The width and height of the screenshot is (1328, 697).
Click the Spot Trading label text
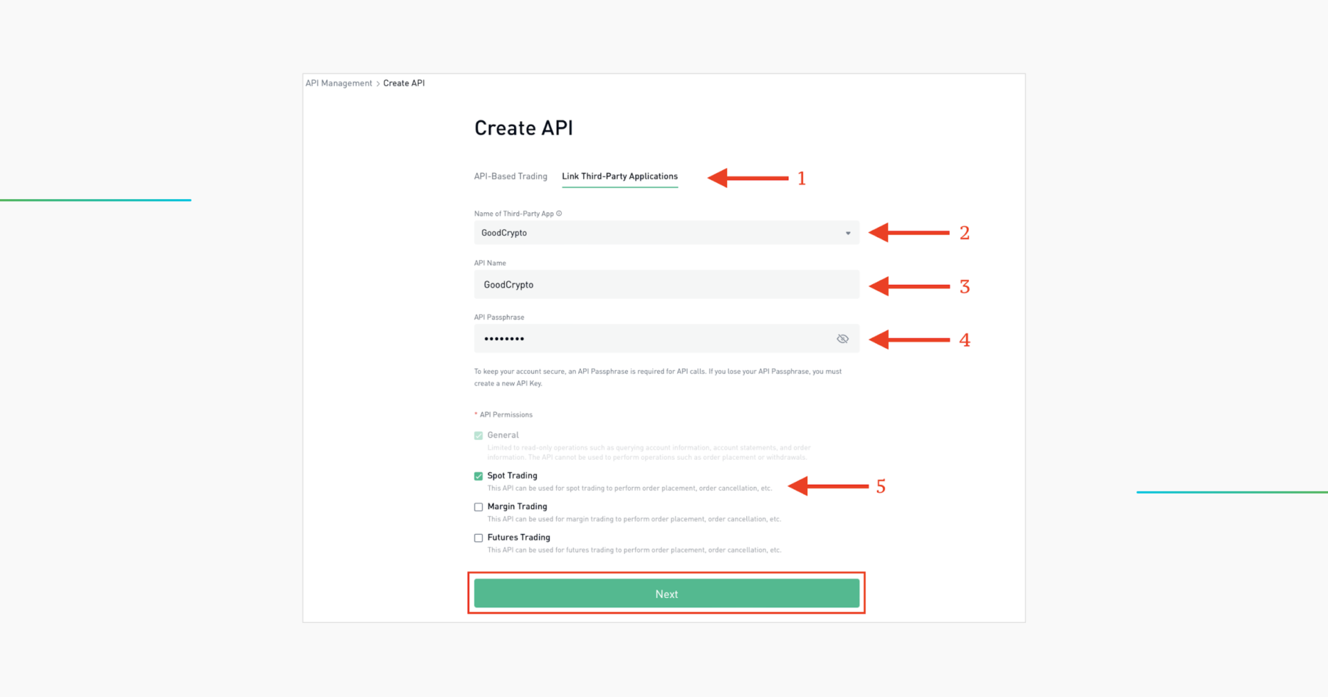point(512,476)
